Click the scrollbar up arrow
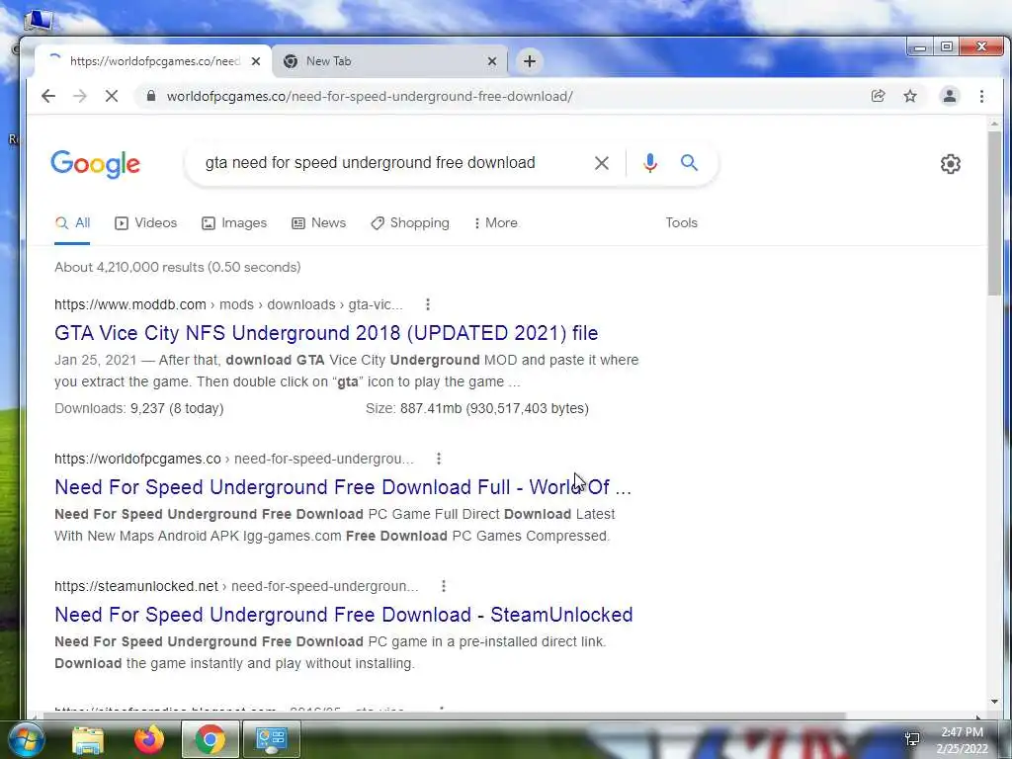Screen dimensions: 1012x759 pyautogui.click(x=994, y=124)
